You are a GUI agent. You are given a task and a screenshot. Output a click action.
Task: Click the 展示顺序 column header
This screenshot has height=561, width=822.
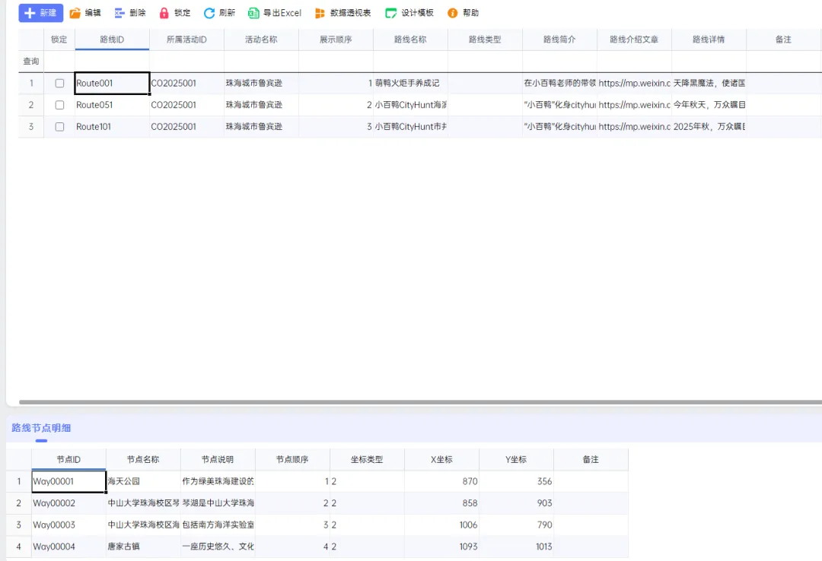click(x=336, y=40)
